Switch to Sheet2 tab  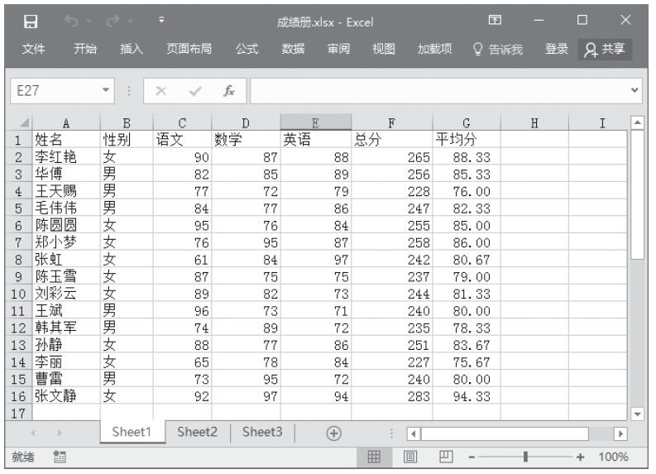click(197, 432)
